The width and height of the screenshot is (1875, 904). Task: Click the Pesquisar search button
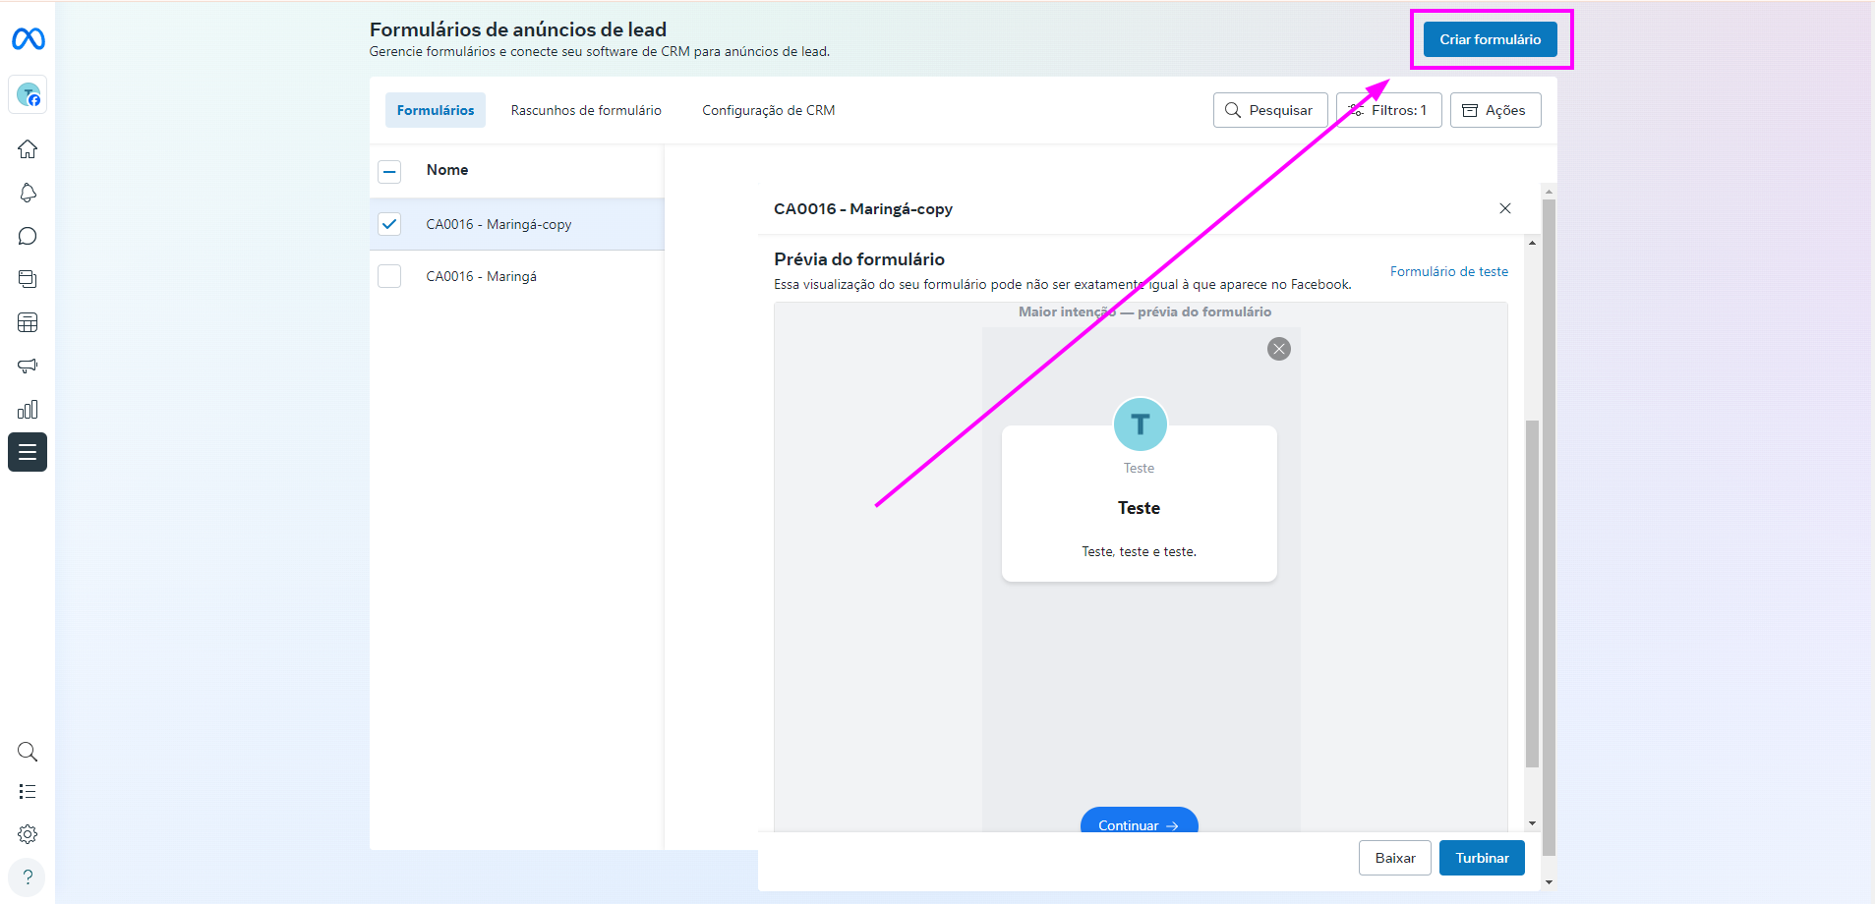(x=1270, y=110)
